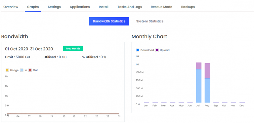254x123 pixels.
Task: Open the Overview tab
Action: pos(11,7)
